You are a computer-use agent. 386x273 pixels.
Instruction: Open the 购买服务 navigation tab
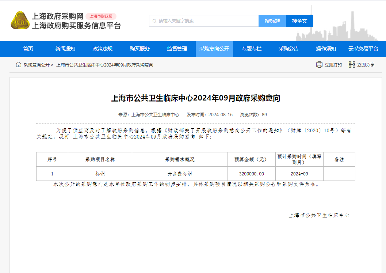[x=140, y=49]
